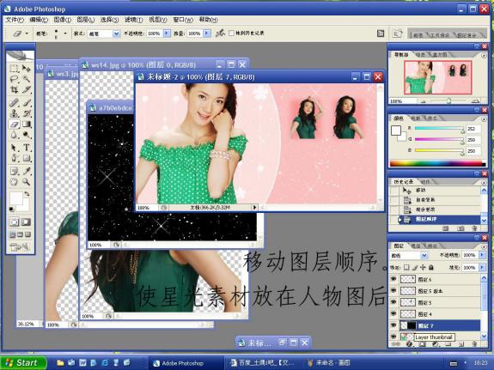Reset default foreground and background colors
494x370 pixels.
tap(12, 209)
